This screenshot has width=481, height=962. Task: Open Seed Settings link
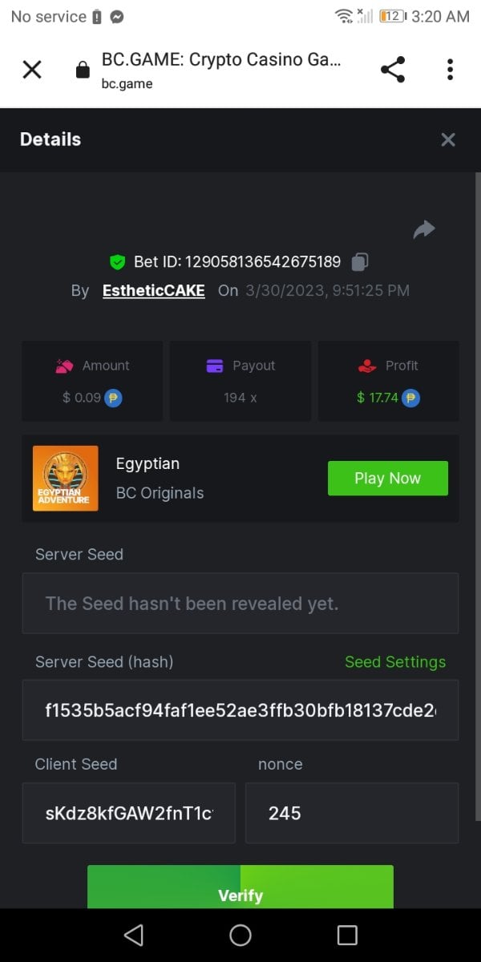[x=394, y=662]
